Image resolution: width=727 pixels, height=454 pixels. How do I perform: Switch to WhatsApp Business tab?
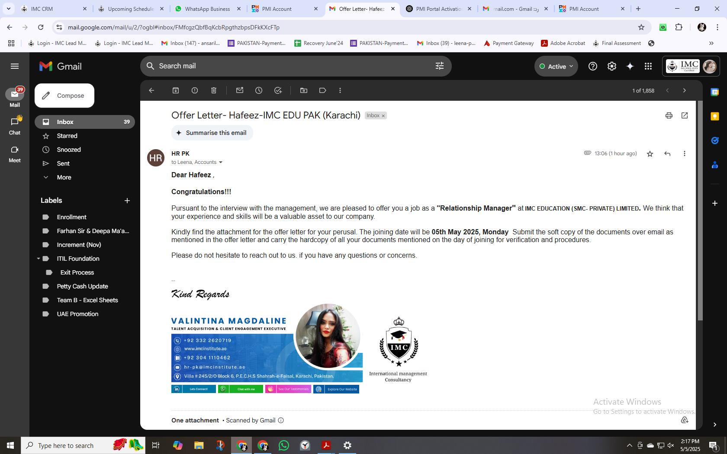pos(208,9)
